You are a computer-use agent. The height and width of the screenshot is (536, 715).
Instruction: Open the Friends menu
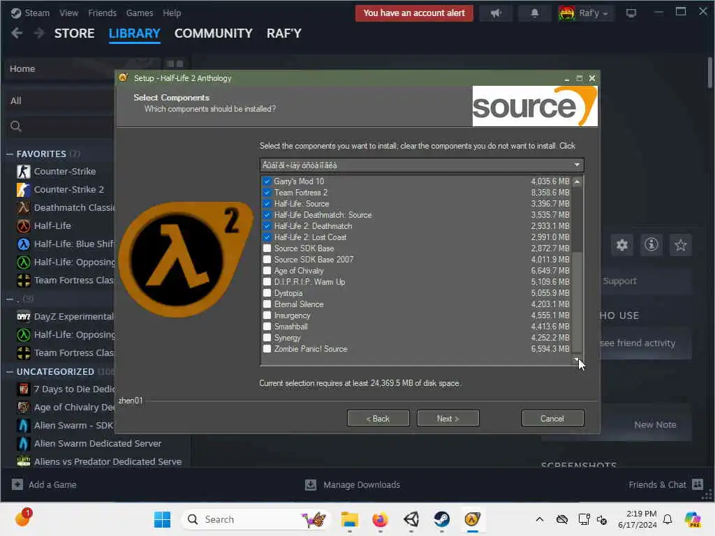point(102,13)
